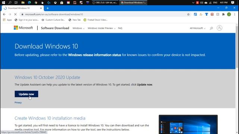Open the New Tab bookmark
This screenshot has width=239, height=134.
pyautogui.click(x=75, y=20)
